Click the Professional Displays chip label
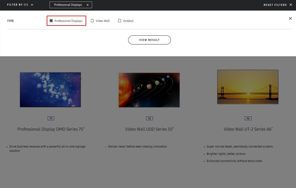This screenshot has width=296, height=188. click(68, 5)
